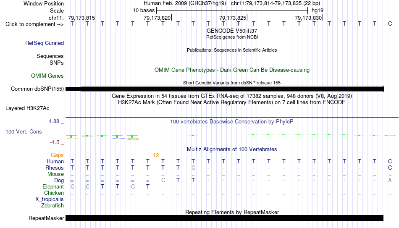The height and width of the screenshot is (228, 399).
Task: Open the RefSeq Curated track label
Action: (45, 43)
